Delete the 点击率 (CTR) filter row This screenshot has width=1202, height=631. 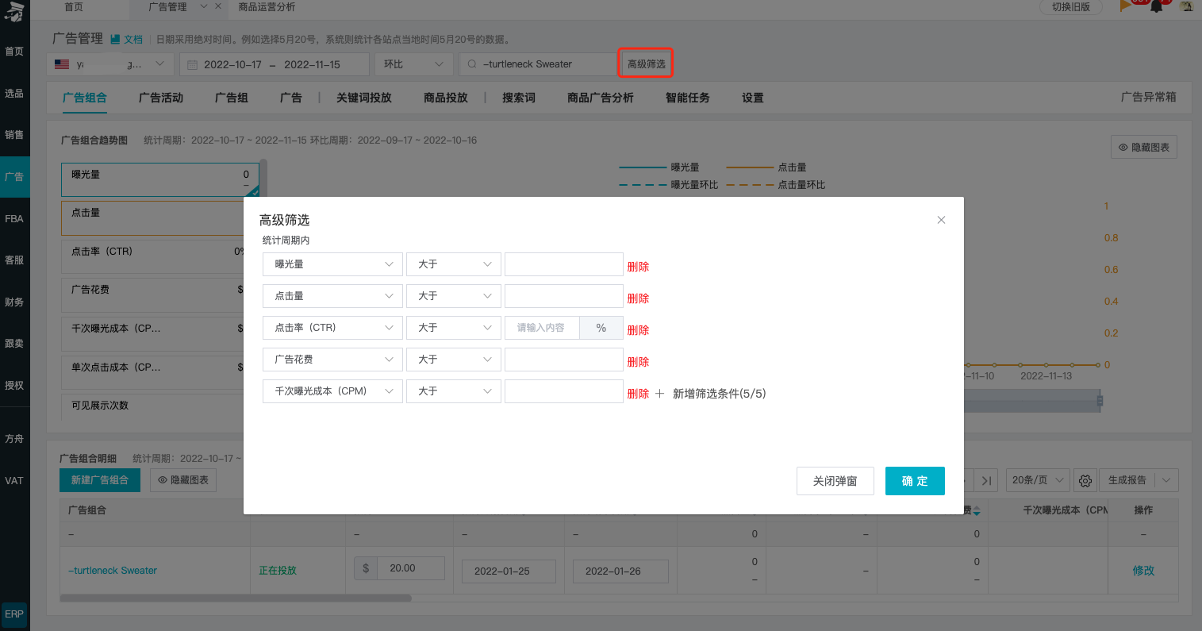click(x=638, y=330)
